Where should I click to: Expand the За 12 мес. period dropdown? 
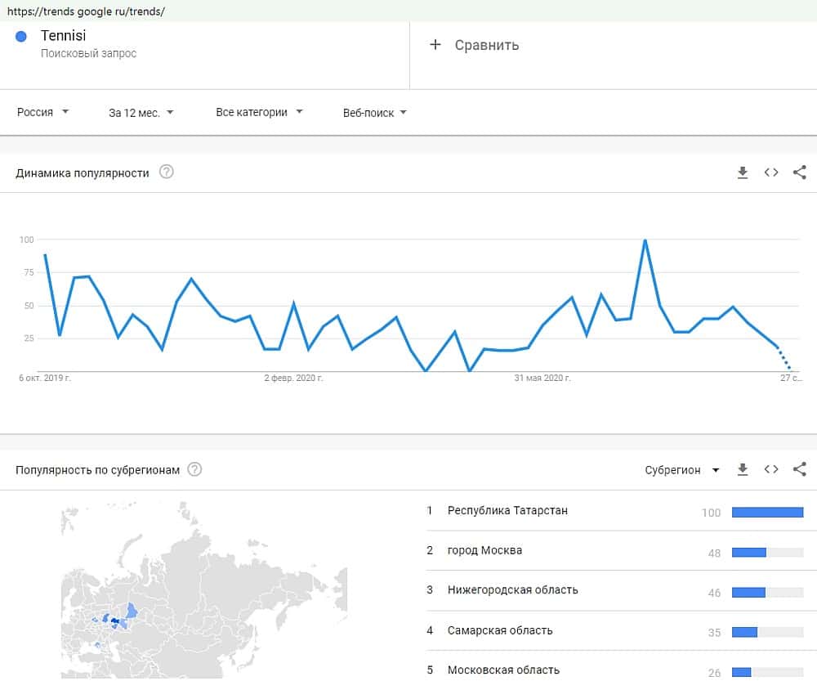141,112
